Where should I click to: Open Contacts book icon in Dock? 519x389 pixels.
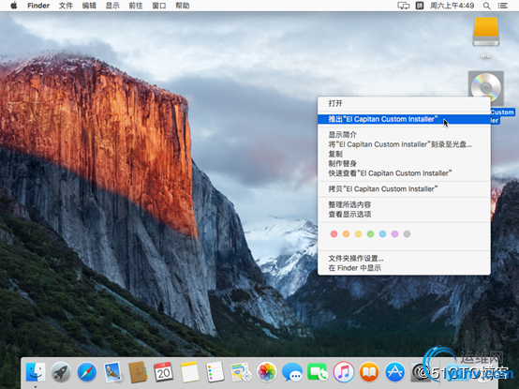point(138,372)
